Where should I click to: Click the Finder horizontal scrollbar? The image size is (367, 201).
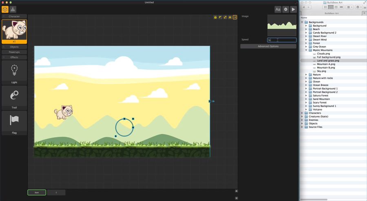(314, 200)
